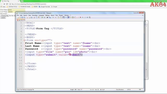The width and height of the screenshot is (167, 94).
Task: Open the FACEBOOK PAGES bookmark folder
Action: (24, 7)
